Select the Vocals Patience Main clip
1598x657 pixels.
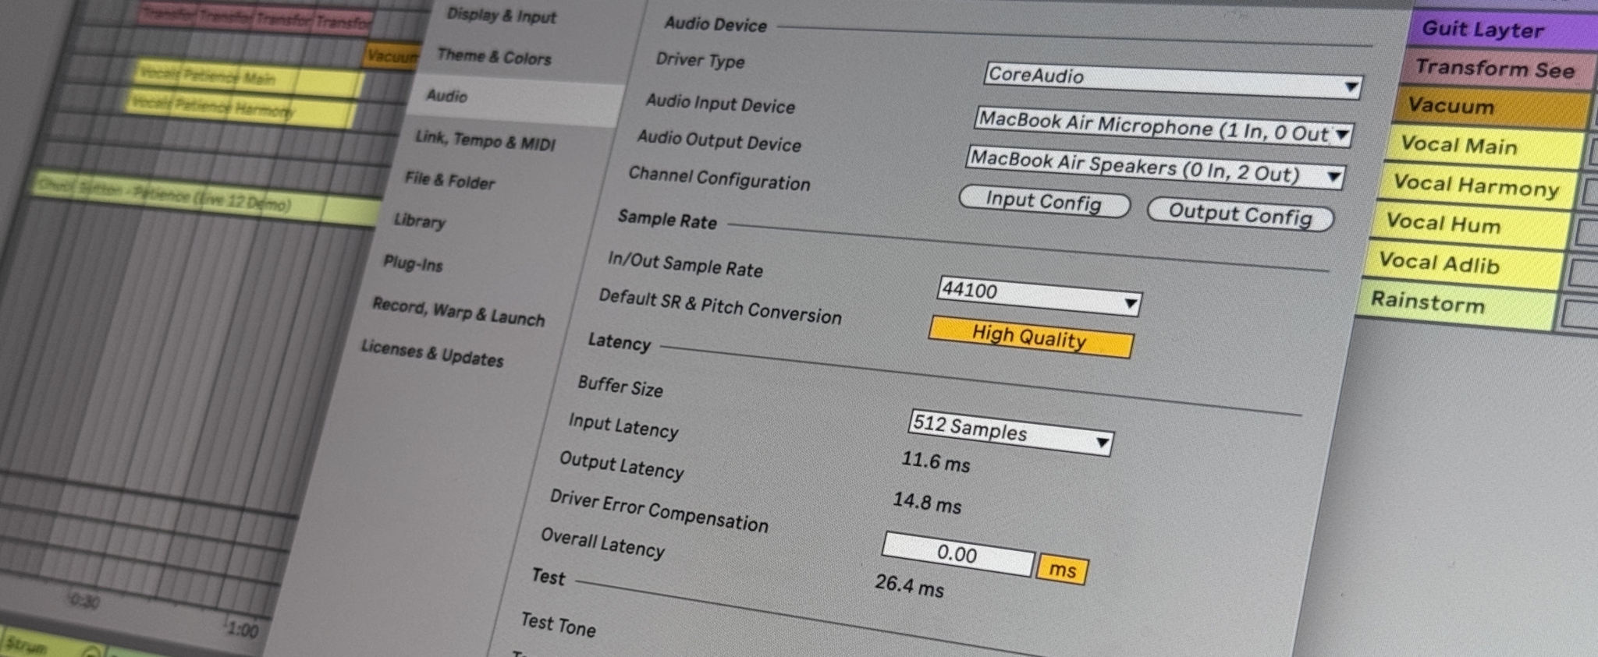(x=248, y=78)
